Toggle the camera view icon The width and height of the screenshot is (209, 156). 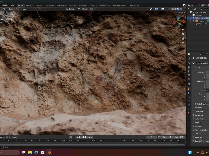(x=183, y=38)
